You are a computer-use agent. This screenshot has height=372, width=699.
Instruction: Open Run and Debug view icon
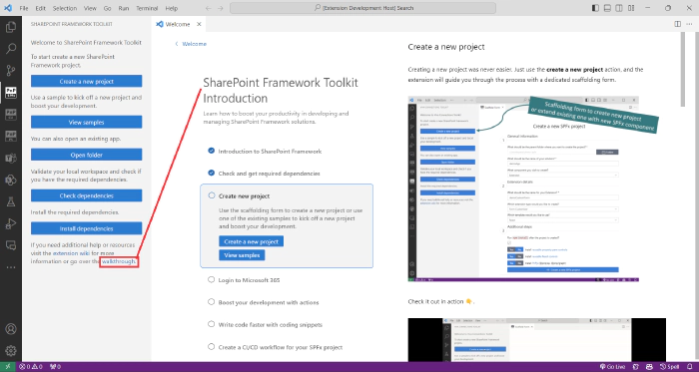click(x=11, y=223)
